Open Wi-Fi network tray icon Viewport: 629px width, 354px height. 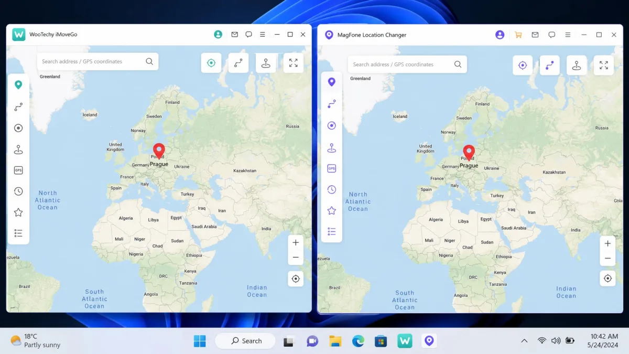click(x=542, y=341)
